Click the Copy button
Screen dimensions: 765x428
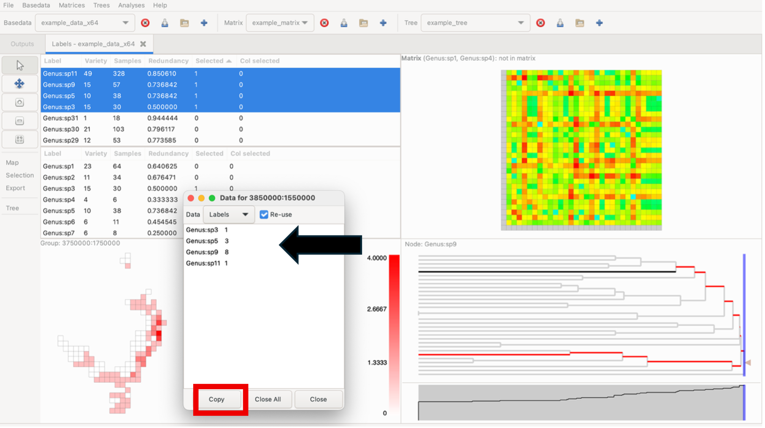coord(217,399)
